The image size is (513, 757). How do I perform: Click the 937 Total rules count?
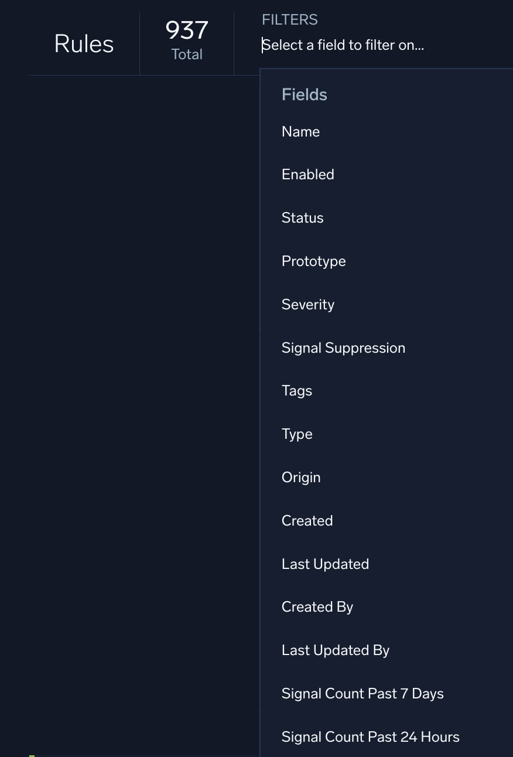click(187, 39)
